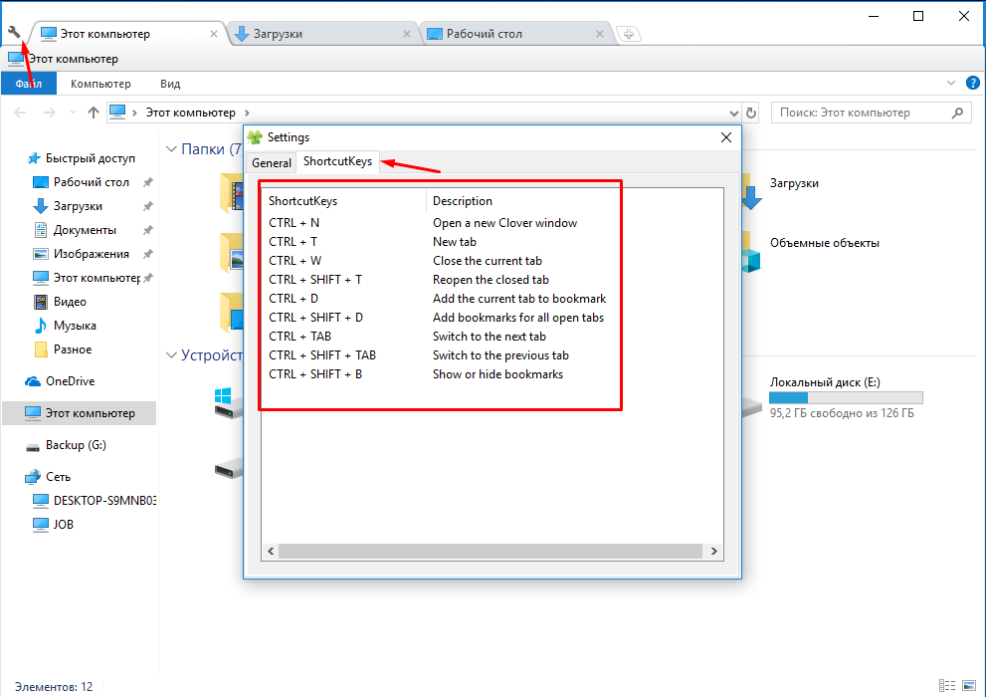Click the back navigation arrow
The image size is (986, 697).
coord(20,113)
